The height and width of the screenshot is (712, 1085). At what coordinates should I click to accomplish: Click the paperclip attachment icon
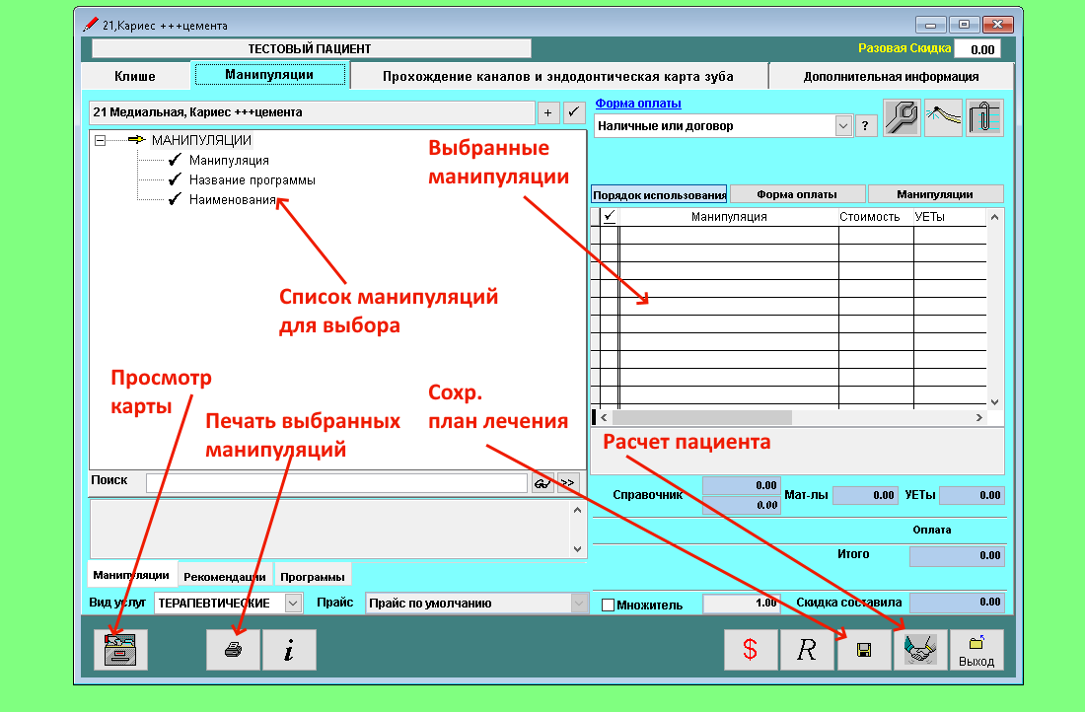(983, 118)
